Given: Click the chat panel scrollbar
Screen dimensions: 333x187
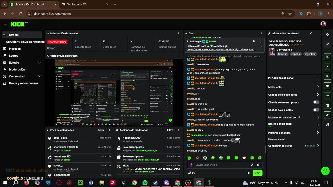Looking at the screenshot, I should pos(265,149).
